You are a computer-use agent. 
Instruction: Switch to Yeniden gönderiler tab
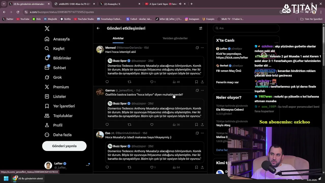click(175, 38)
